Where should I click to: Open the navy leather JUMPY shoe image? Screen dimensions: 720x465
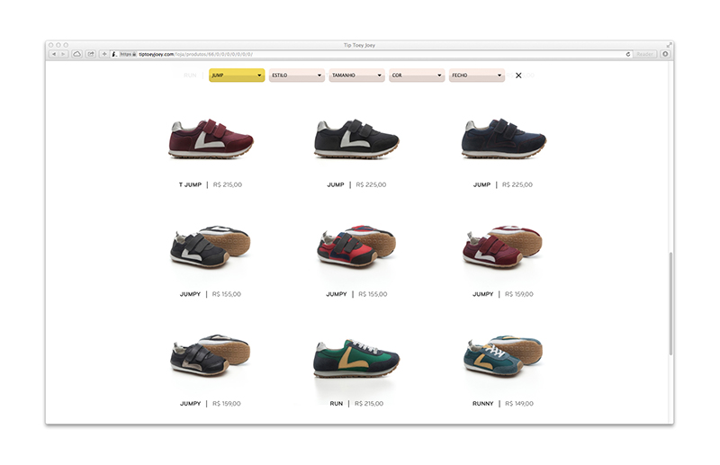click(211, 356)
